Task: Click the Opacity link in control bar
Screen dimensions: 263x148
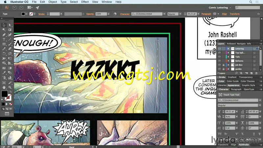Action: coord(90,14)
